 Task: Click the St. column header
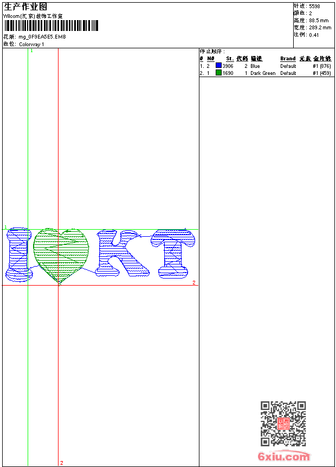coord(230,59)
